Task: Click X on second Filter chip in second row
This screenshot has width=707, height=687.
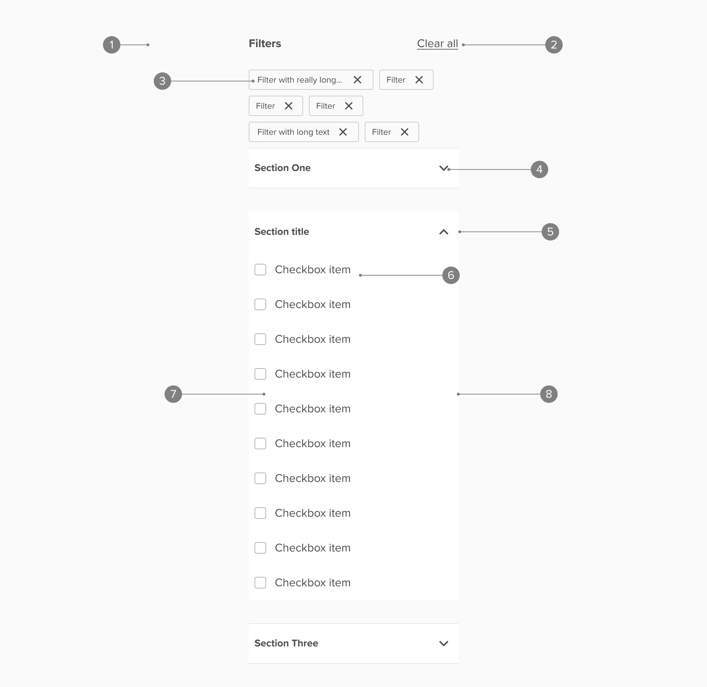Action: [349, 106]
